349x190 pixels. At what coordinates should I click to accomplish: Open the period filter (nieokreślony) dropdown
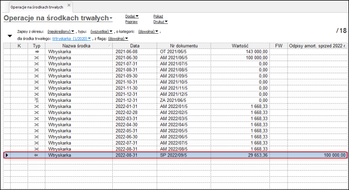point(61,32)
